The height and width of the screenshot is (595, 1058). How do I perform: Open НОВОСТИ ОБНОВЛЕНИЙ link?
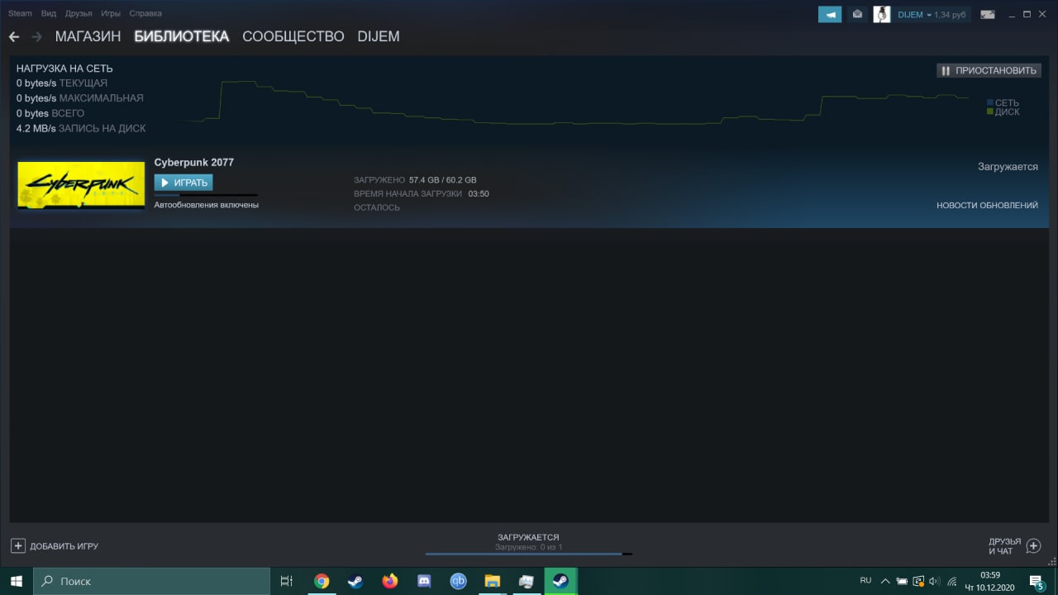pos(987,205)
